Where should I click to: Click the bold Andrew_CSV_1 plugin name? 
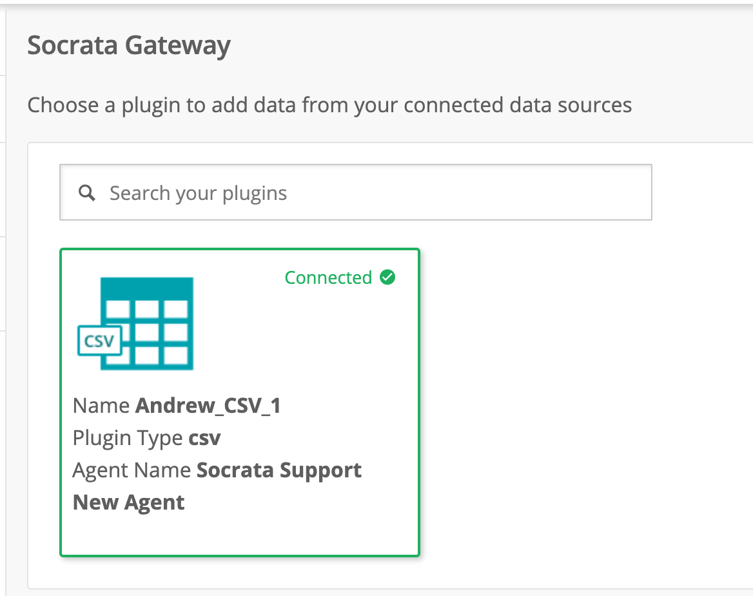208,406
